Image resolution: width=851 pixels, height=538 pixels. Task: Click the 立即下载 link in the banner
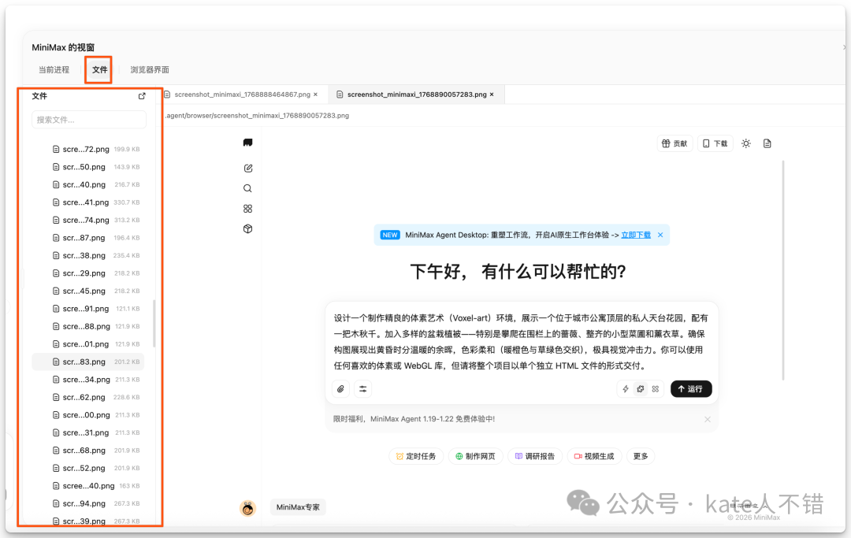tap(635, 234)
